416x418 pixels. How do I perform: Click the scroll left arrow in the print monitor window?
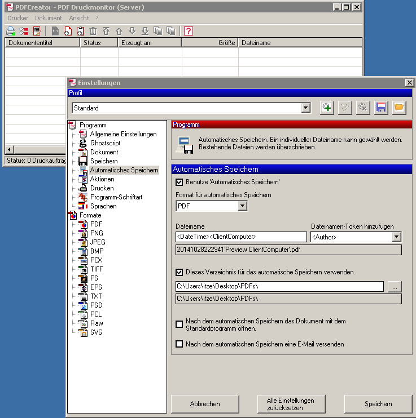(10, 149)
